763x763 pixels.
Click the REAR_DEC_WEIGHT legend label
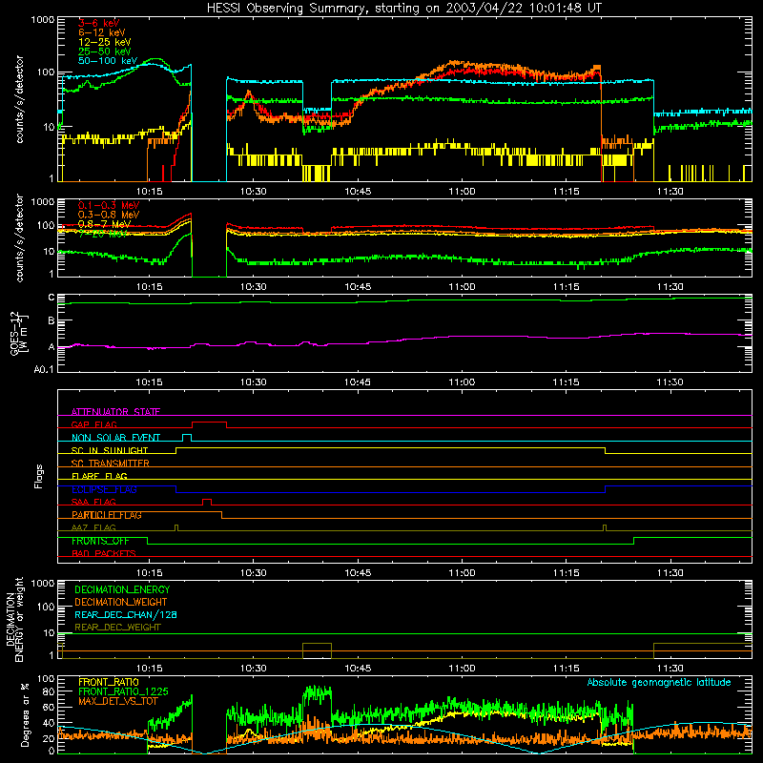coord(117,628)
